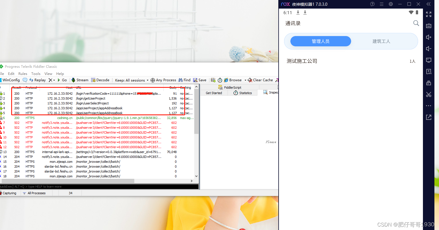Click the Nox My Computer screen icon
Screen dimensions: 439x230
click(429, 60)
